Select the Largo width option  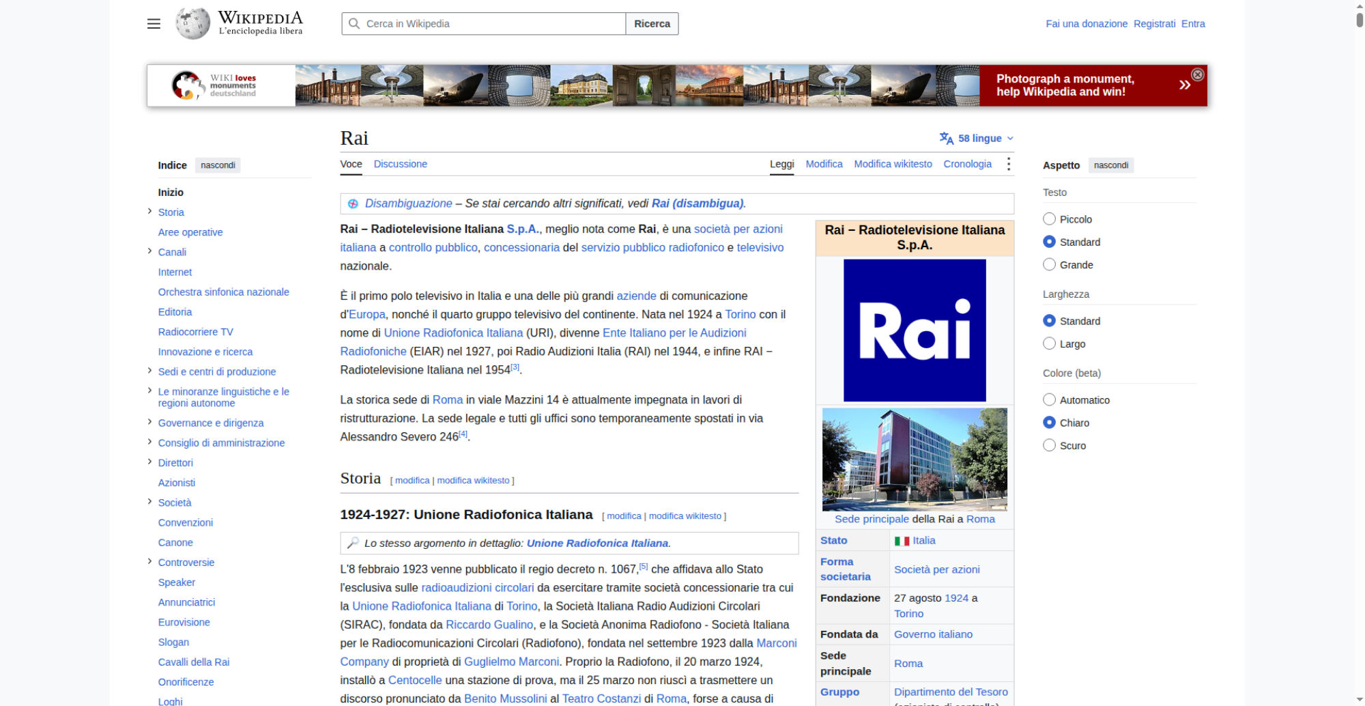1049,343
